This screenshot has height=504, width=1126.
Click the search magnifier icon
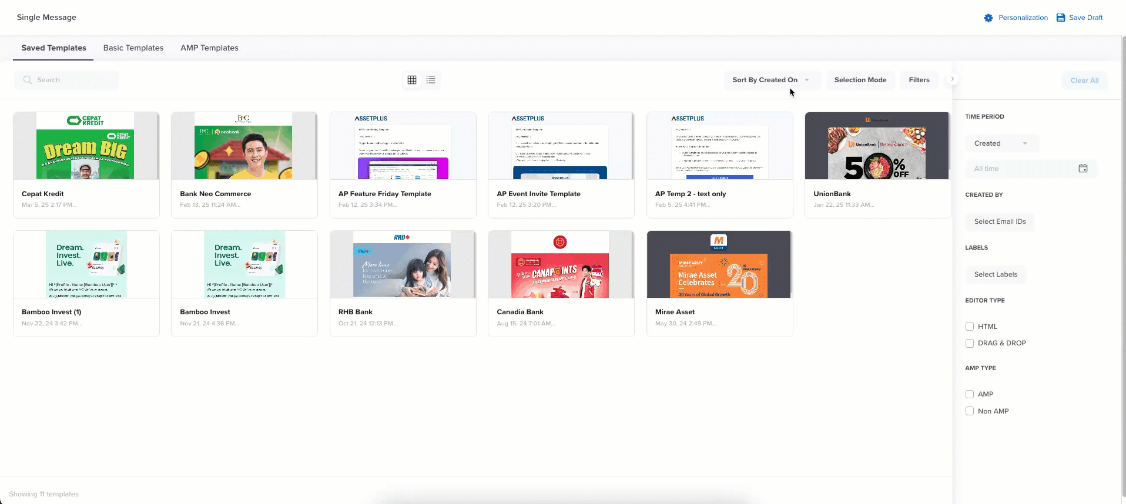[x=28, y=80]
